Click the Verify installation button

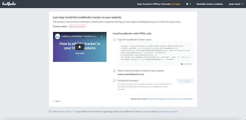(x=185, y=81)
